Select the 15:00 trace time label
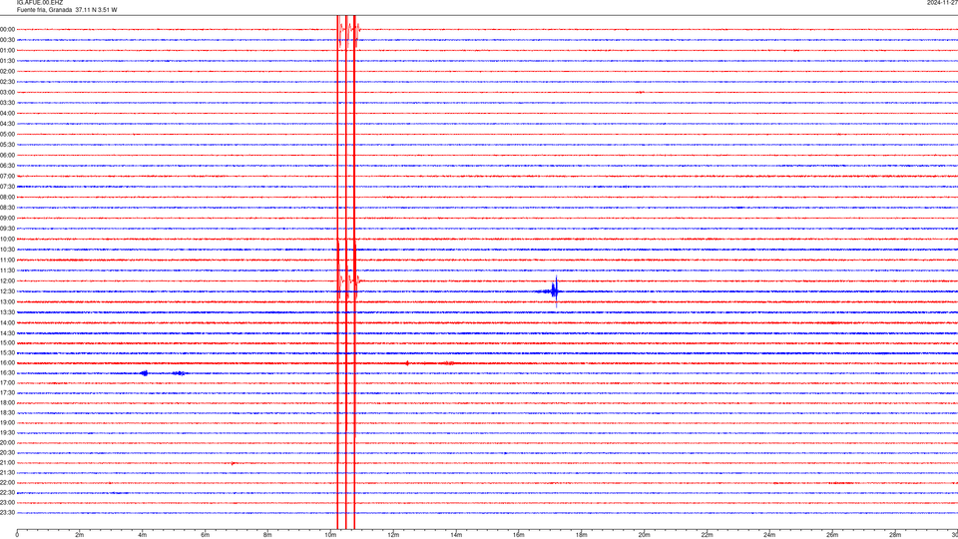Image resolution: width=958 pixels, height=539 pixels. 7,342
